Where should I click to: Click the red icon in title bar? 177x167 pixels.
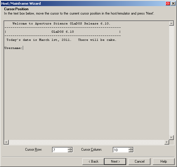(168, 3)
